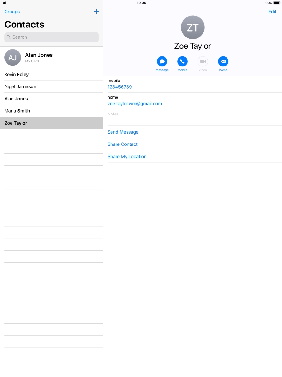Open the Groups list
Image resolution: width=282 pixels, height=377 pixels.
click(x=12, y=12)
